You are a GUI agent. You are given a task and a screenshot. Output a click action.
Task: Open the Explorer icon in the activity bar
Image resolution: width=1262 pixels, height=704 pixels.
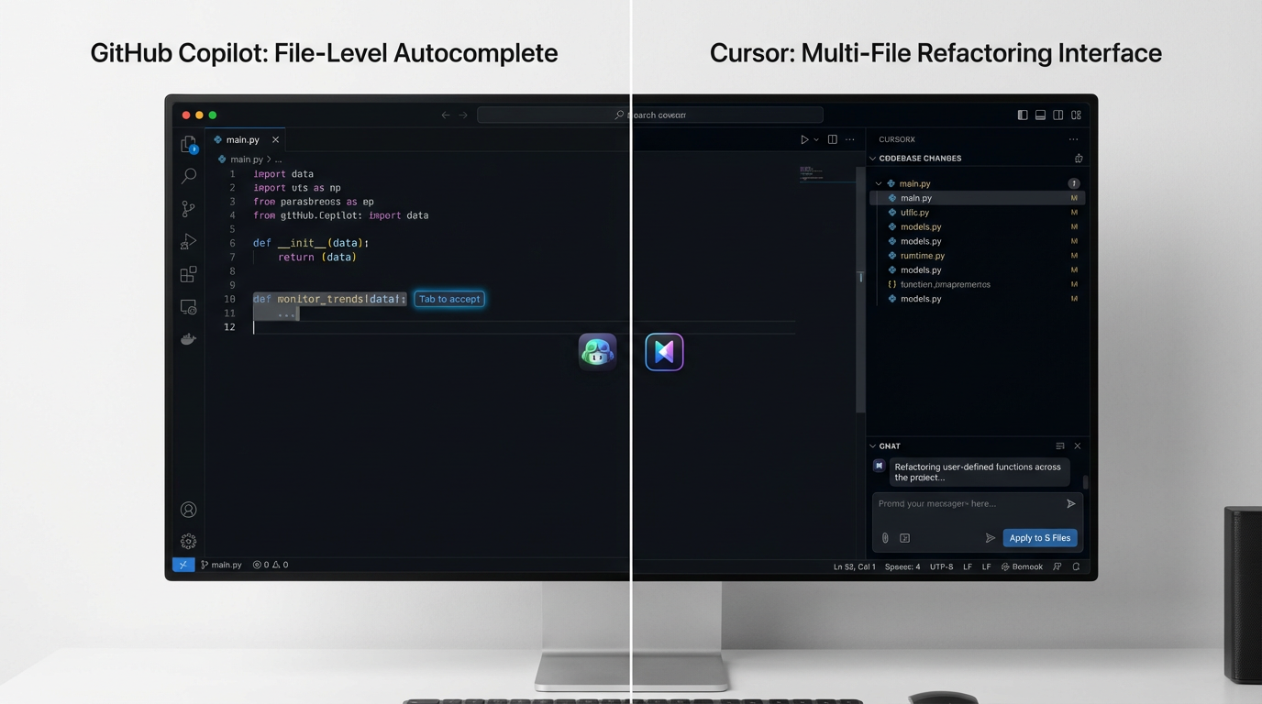coord(188,144)
